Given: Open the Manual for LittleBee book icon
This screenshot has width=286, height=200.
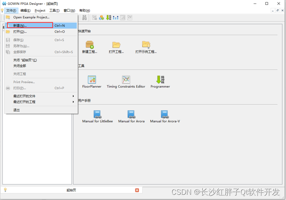Looking at the screenshot, I should [x=97, y=114].
